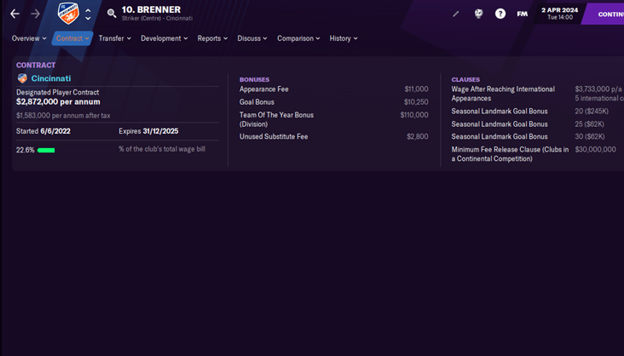Image resolution: width=624 pixels, height=356 pixels.
Task: Click the back navigation arrow
Action: tap(14, 14)
